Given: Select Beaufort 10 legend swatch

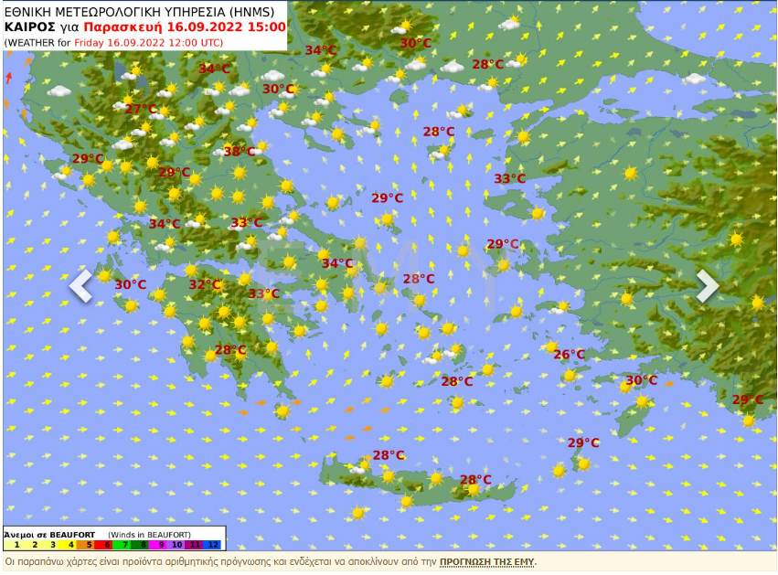Looking at the screenshot, I should [176, 545].
